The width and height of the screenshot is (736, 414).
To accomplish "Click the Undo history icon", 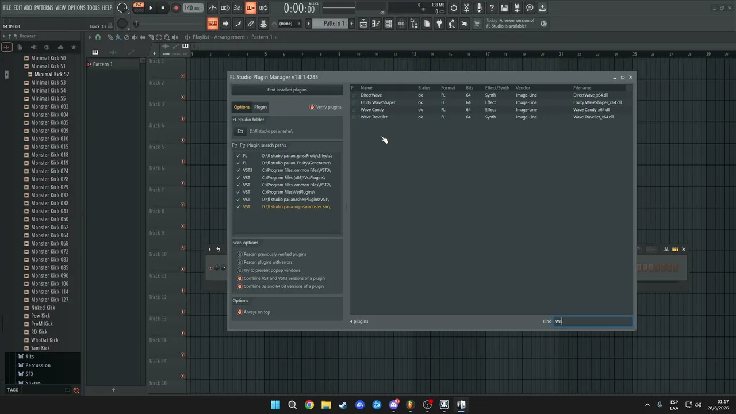I will [x=454, y=8].
